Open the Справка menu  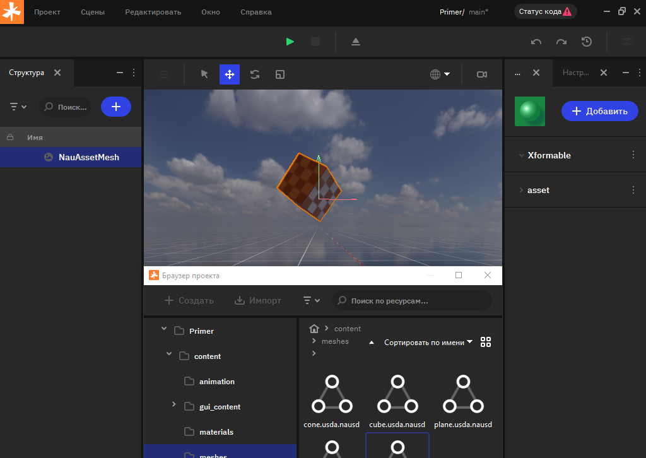point(256,12)
